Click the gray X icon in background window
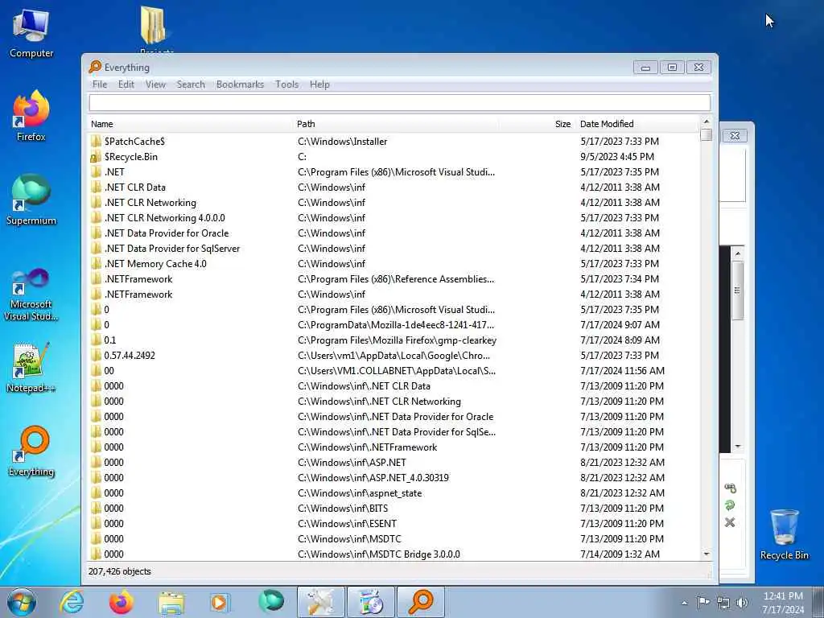The height and width of the screenshot is (618, 824). pos(730,522)
